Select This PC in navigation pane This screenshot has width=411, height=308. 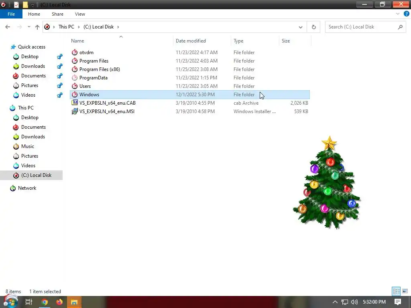pos(26,108)
